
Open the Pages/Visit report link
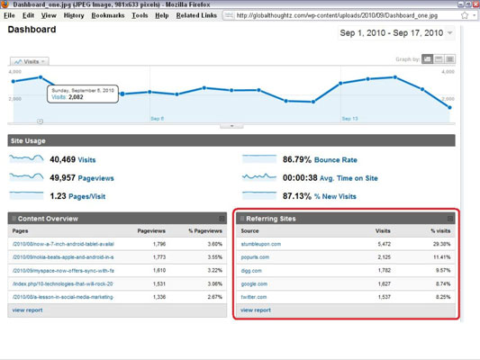point(87,196)
